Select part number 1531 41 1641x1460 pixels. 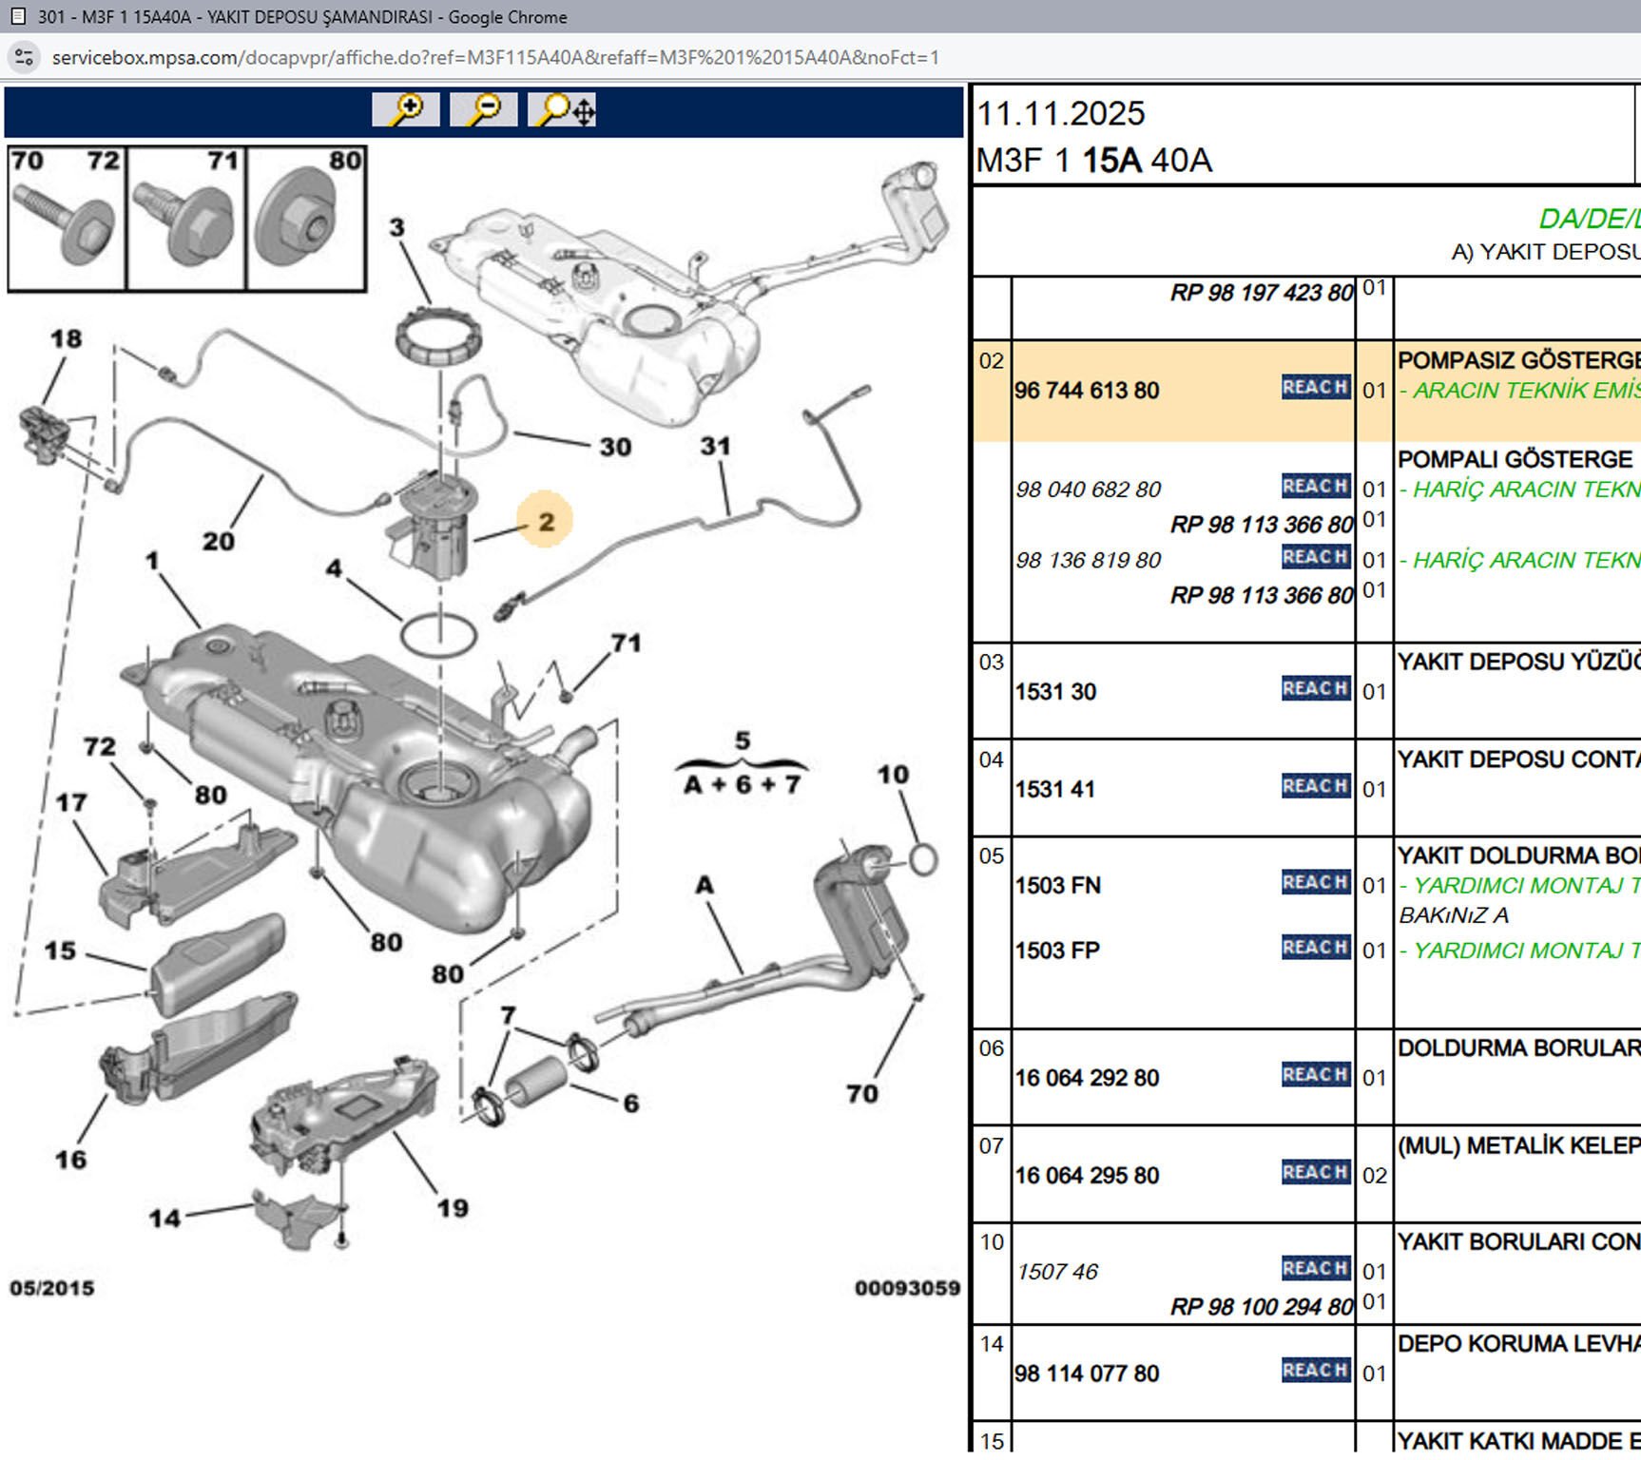tap(1054, 790)
